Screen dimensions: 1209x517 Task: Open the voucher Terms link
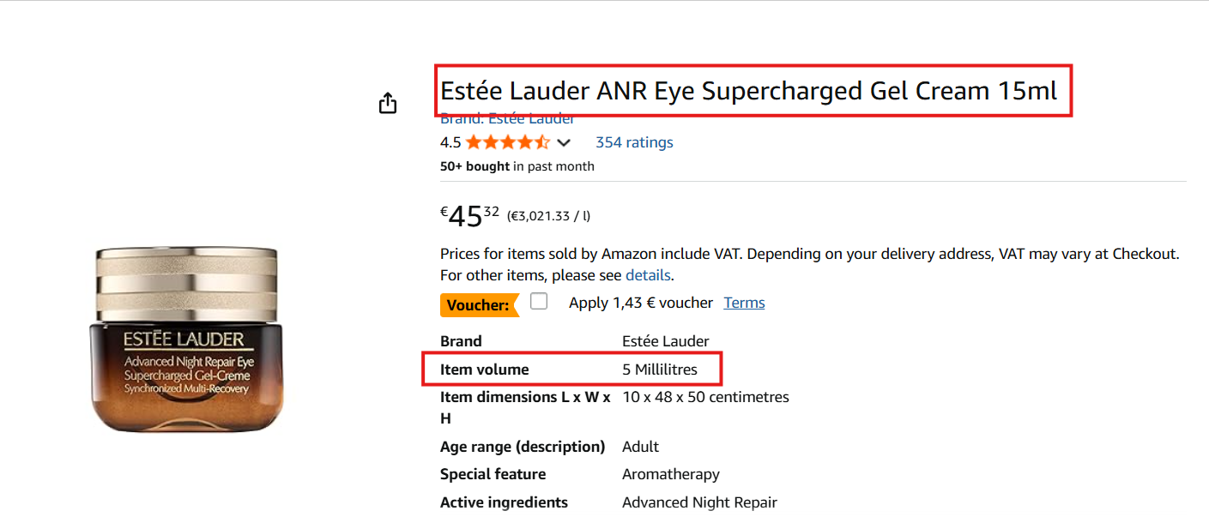[744, 303]
